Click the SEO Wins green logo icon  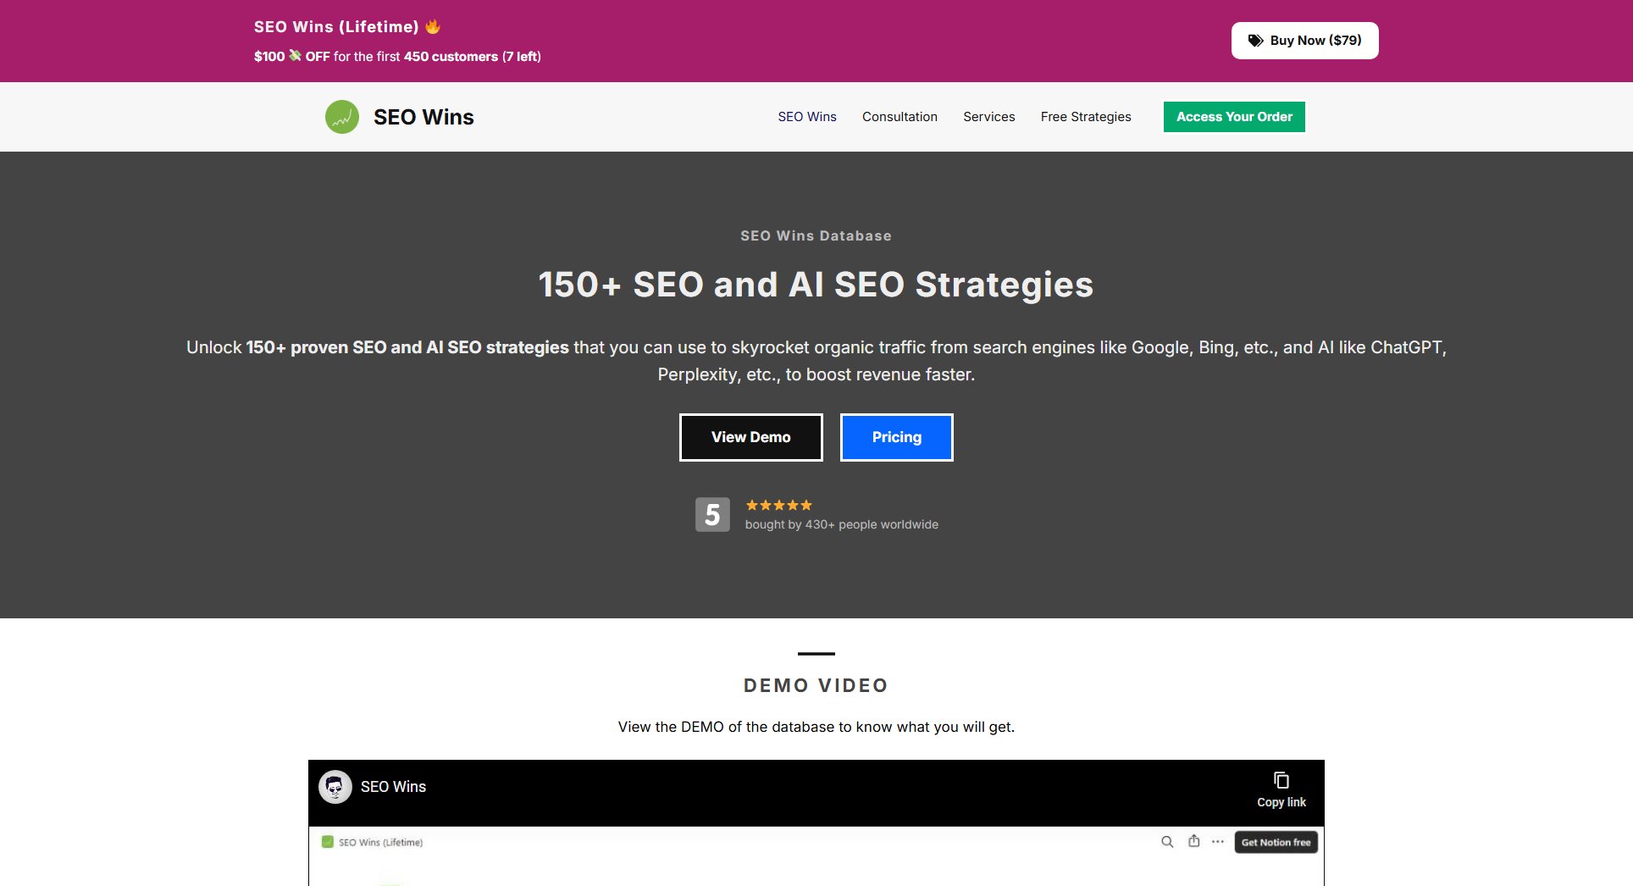click(342, 117)
